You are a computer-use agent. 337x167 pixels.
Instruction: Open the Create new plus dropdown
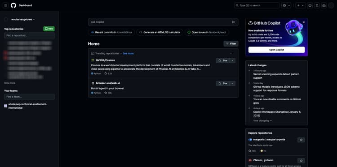(300, 5)
